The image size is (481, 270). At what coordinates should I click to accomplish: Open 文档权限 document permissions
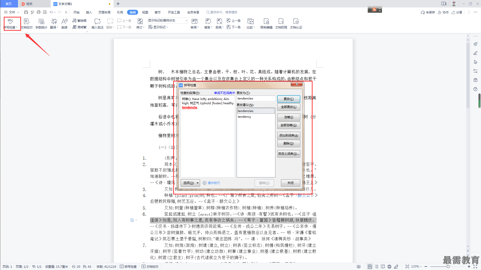[281, 23]
